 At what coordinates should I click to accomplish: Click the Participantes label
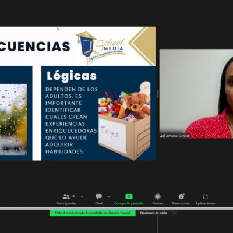(x=66, y=203)
